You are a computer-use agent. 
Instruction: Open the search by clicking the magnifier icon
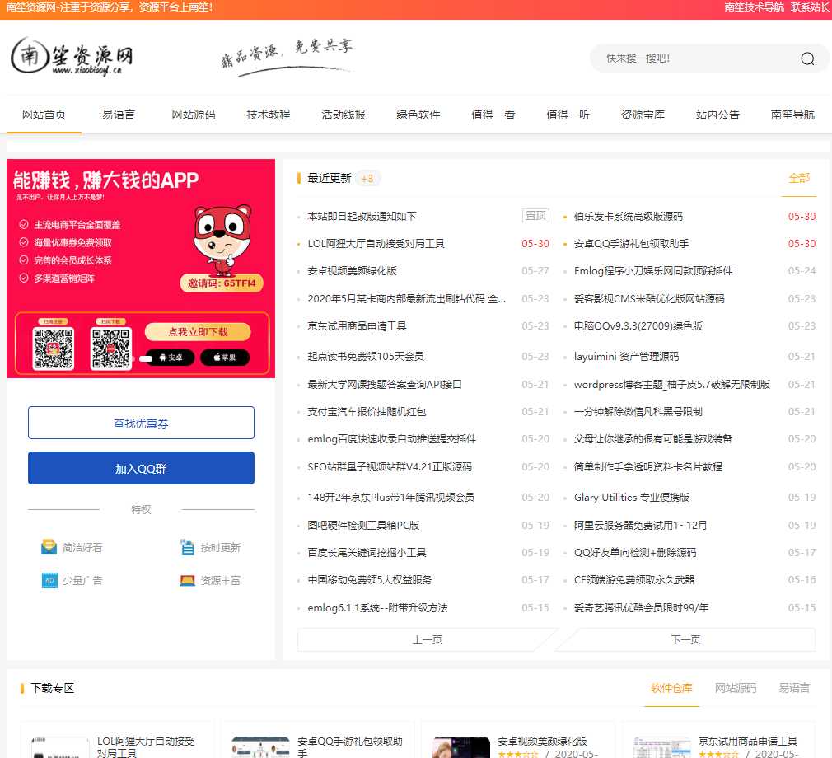click(806, 58)
